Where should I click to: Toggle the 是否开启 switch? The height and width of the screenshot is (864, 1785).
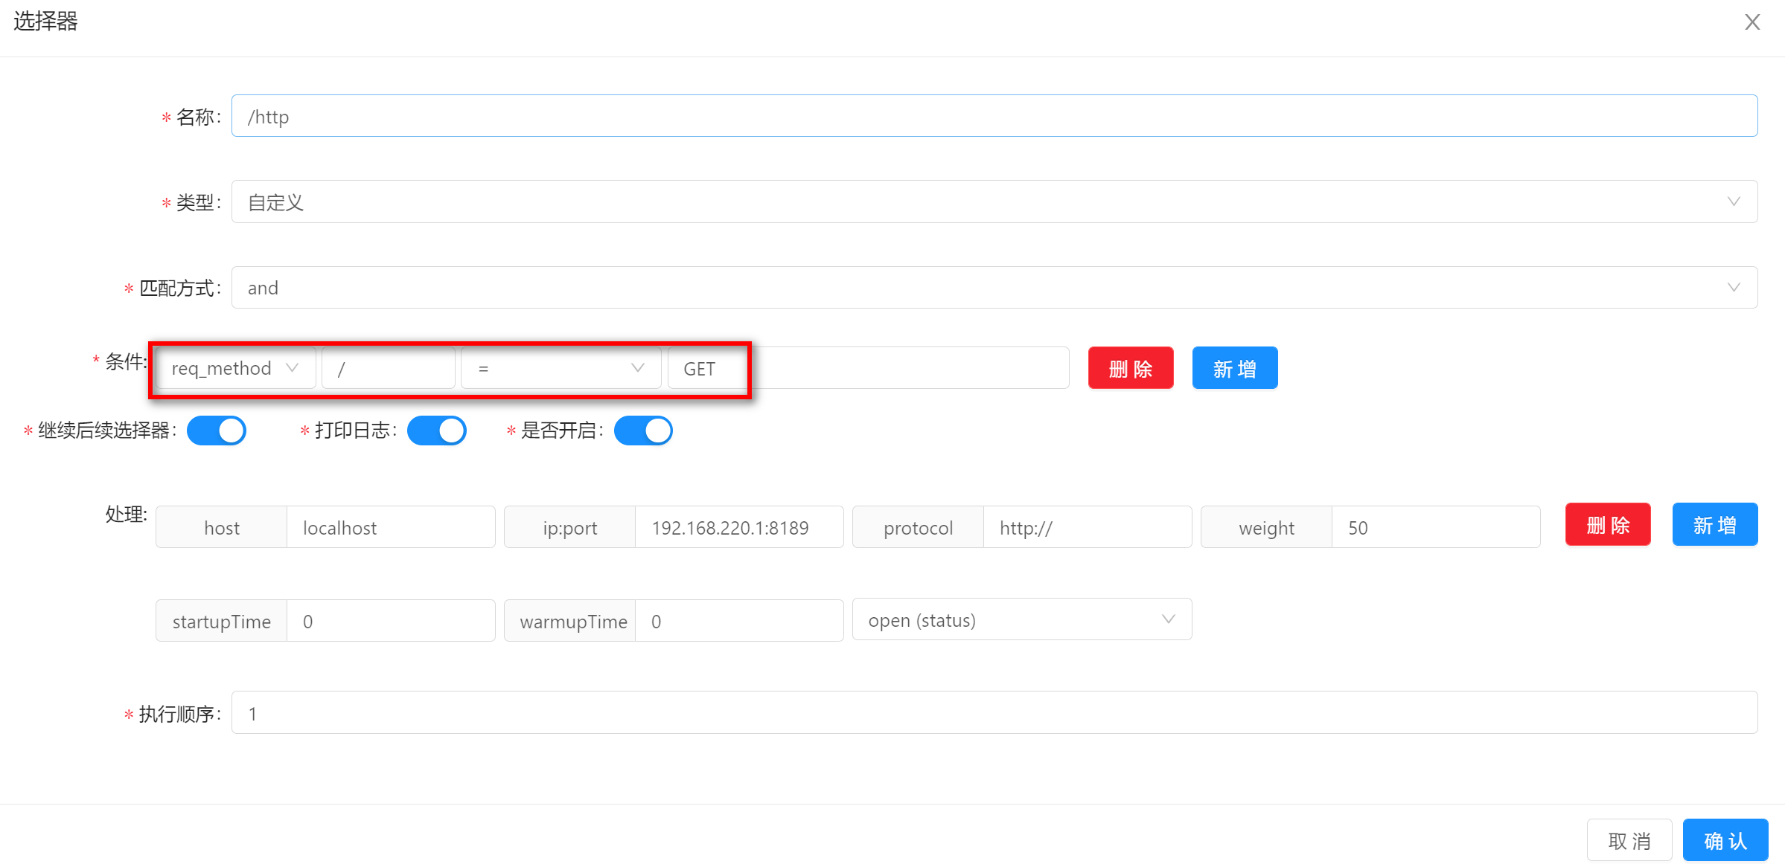pos(643,431)
